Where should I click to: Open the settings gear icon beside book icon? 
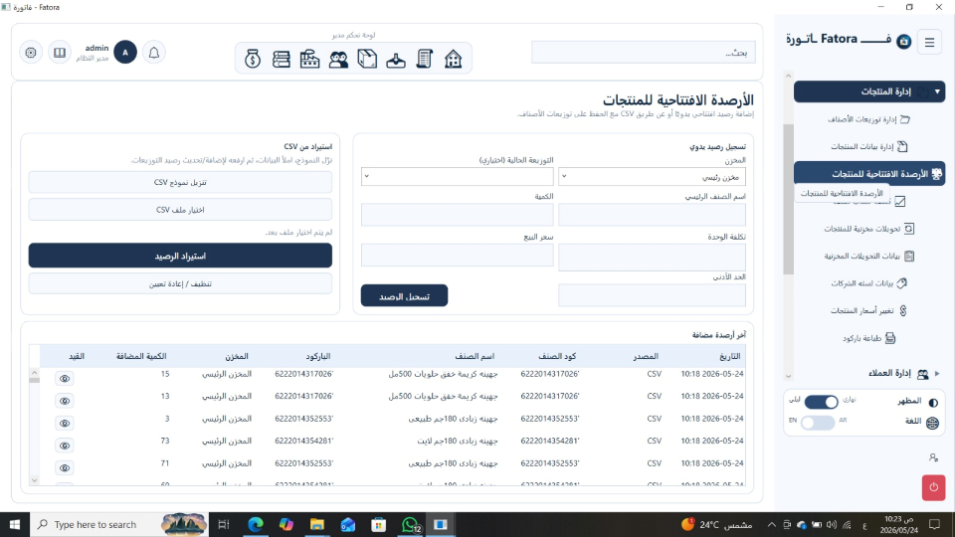pos(31,53)
